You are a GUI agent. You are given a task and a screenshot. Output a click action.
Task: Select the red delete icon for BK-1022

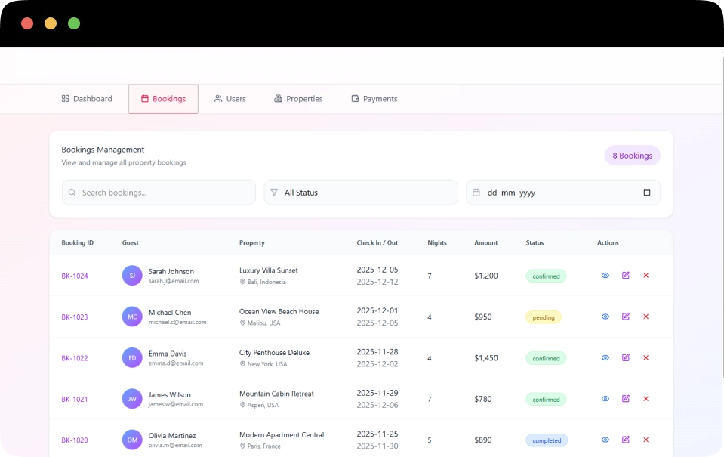tap(645, 357)
